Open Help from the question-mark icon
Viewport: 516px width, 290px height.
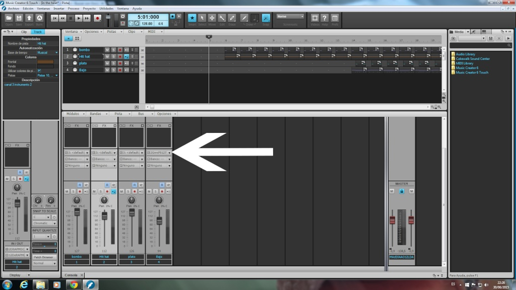click(325, 18)
